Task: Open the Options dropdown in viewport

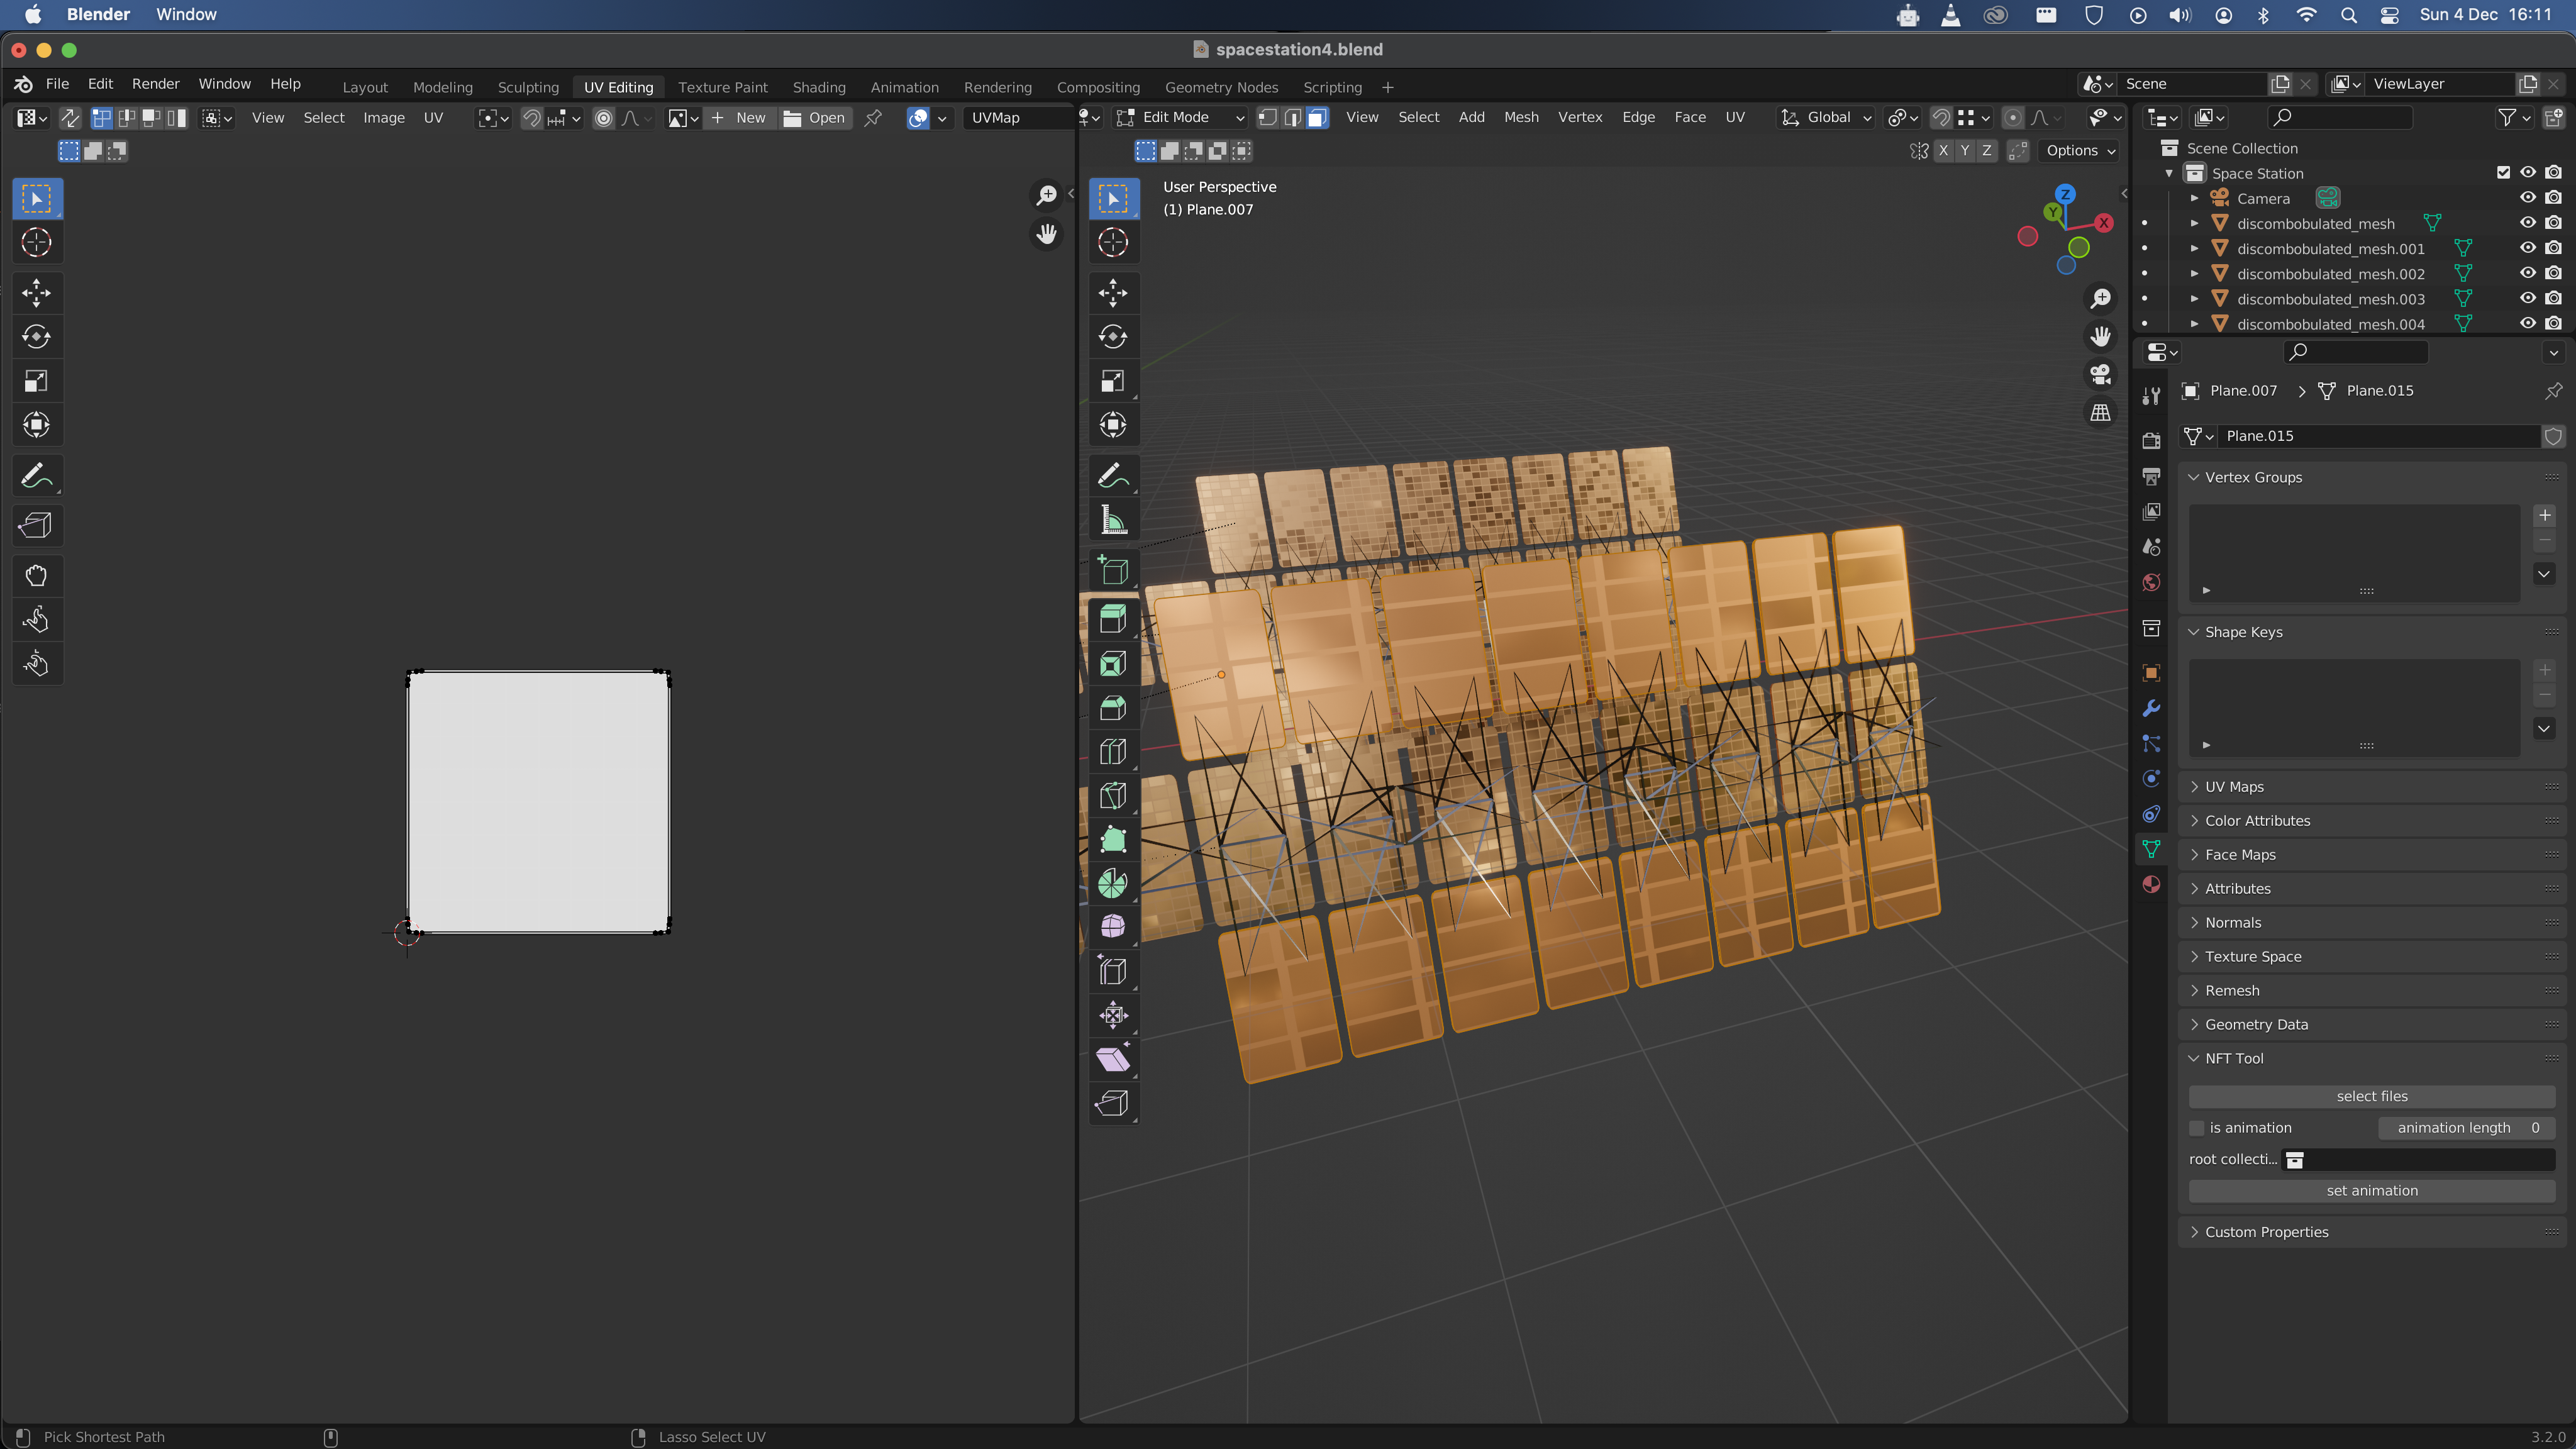Action: 2080,151
